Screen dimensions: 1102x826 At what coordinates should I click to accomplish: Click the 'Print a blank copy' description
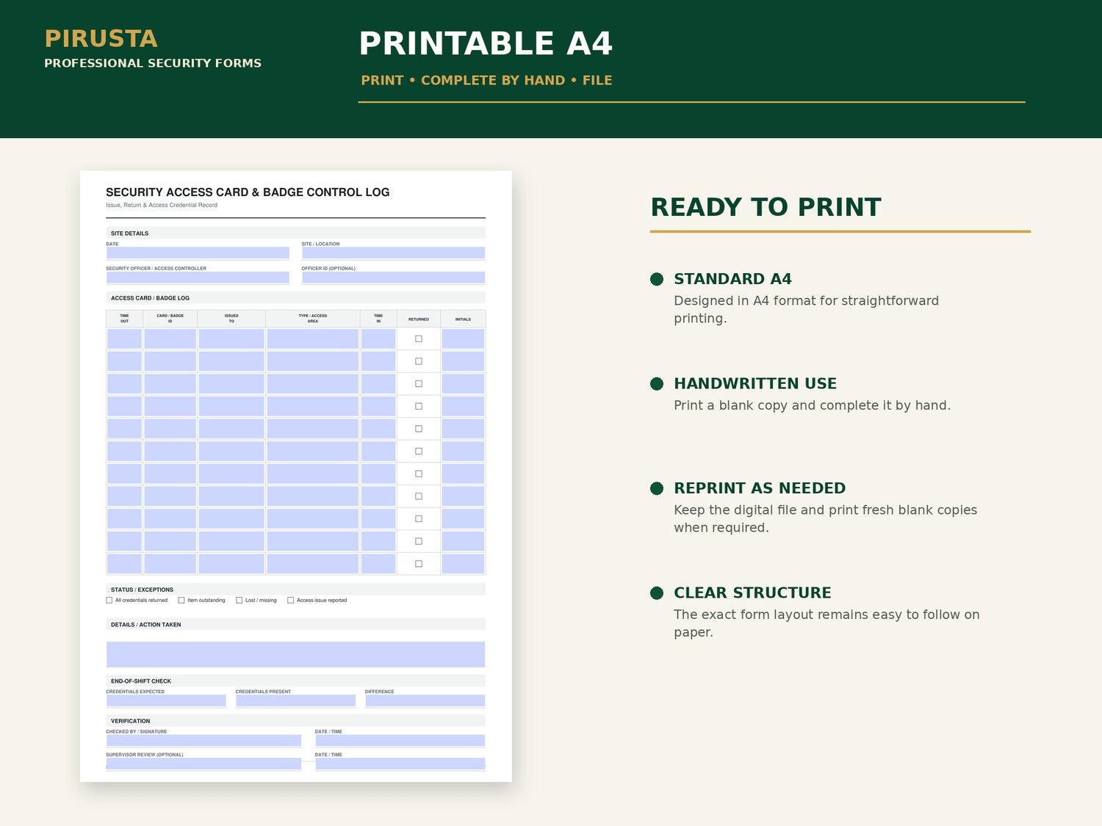click(x=812, y=405)
